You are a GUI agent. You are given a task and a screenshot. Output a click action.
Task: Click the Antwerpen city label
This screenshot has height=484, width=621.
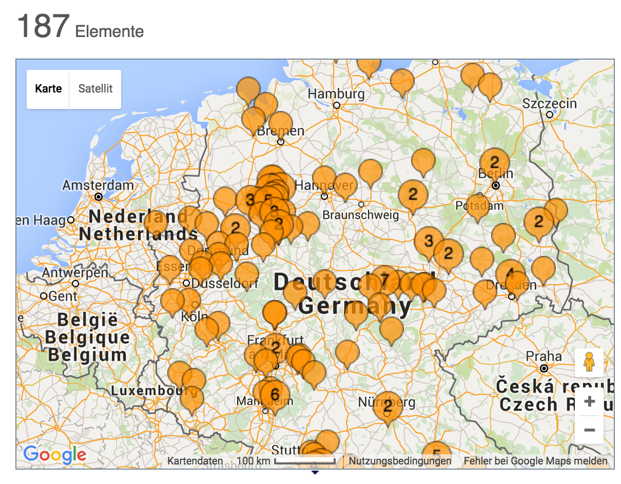[x=75, y=272]
